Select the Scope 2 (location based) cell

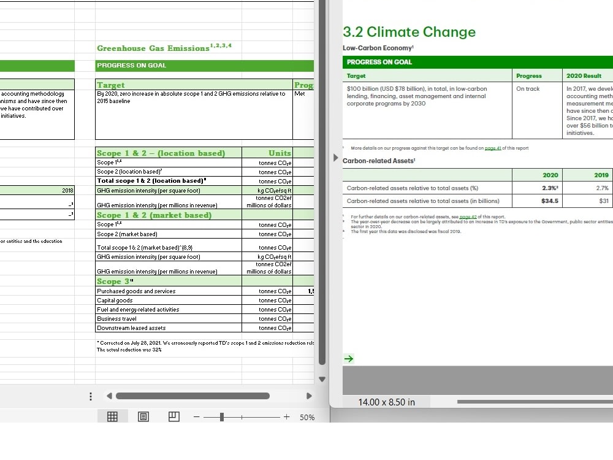coord(169,172)
